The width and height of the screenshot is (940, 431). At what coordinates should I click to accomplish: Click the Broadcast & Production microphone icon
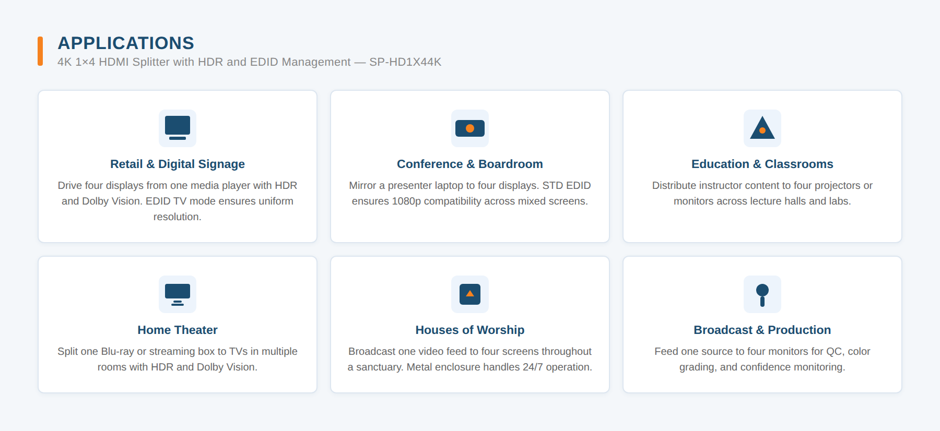762,294
